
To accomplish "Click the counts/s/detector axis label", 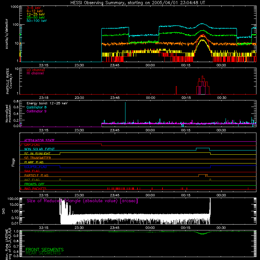I will [x=6, y=34].
